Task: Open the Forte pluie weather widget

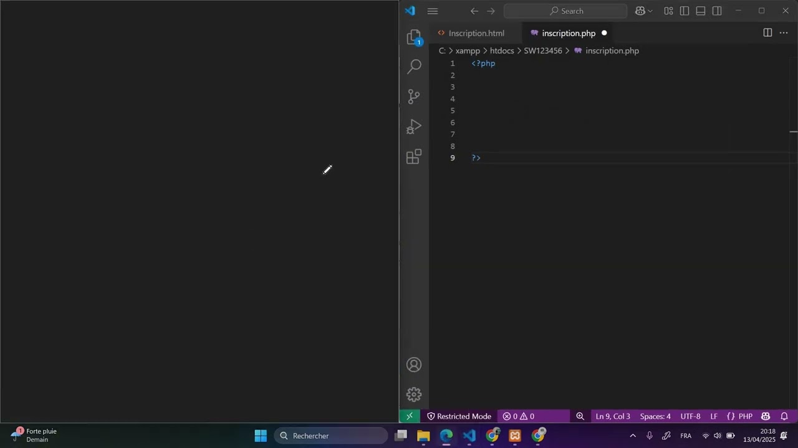Action: [x=35, y=436]
